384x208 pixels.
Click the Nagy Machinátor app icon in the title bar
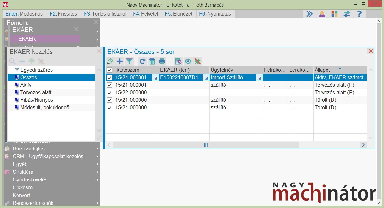6,5
